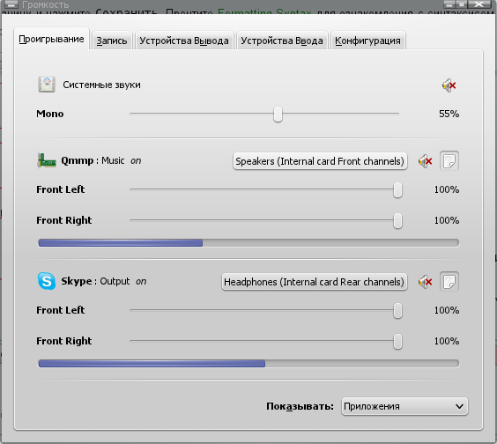The height and width of the screenshot is (444, 497).
Task: Open the Skype Headphones output device selector
Action: click(x=314, y=282)
